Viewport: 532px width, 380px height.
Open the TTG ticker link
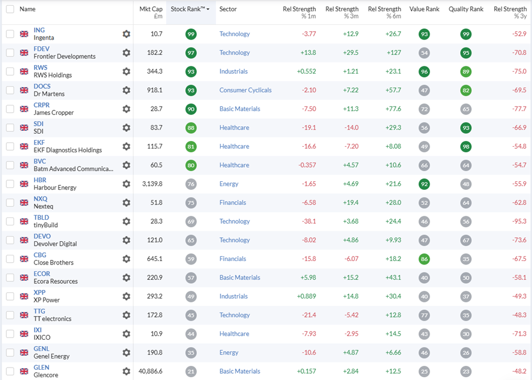coord(40,311)
